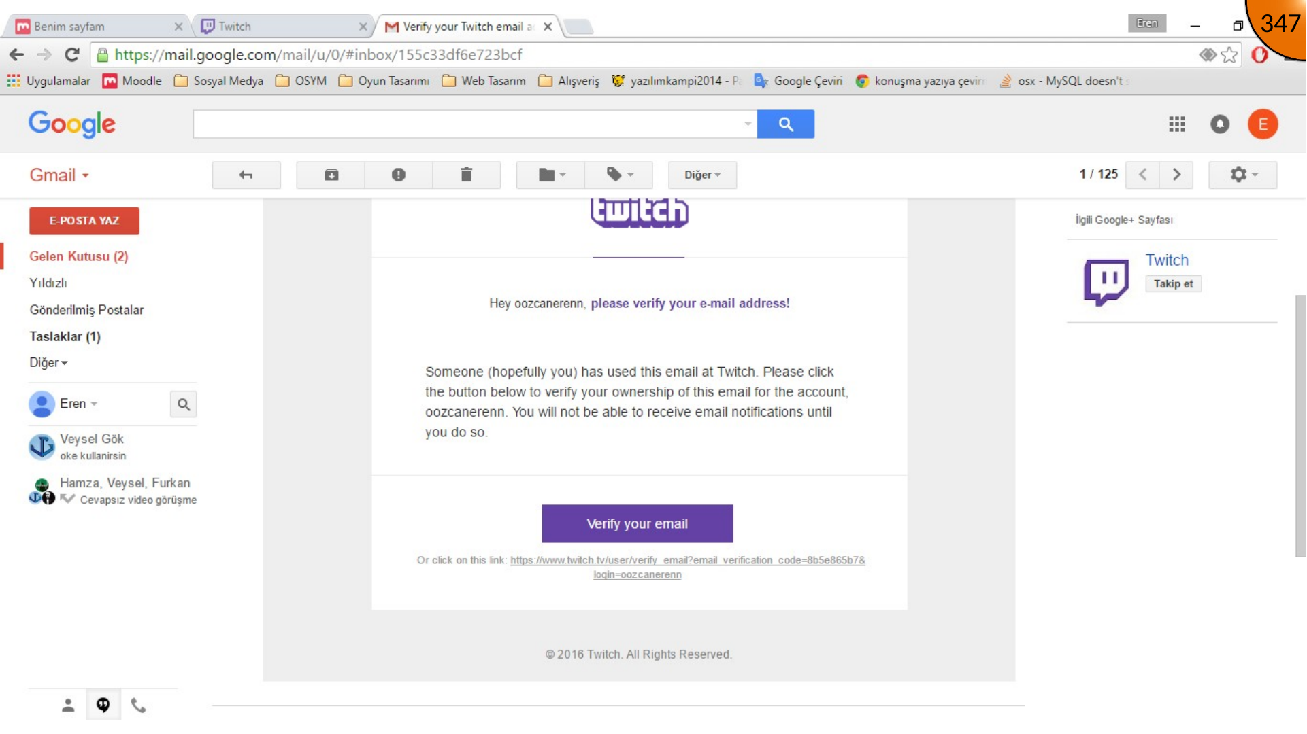Expand Diğer labels in sidebar
The image size is (1307, 734).
48,363
